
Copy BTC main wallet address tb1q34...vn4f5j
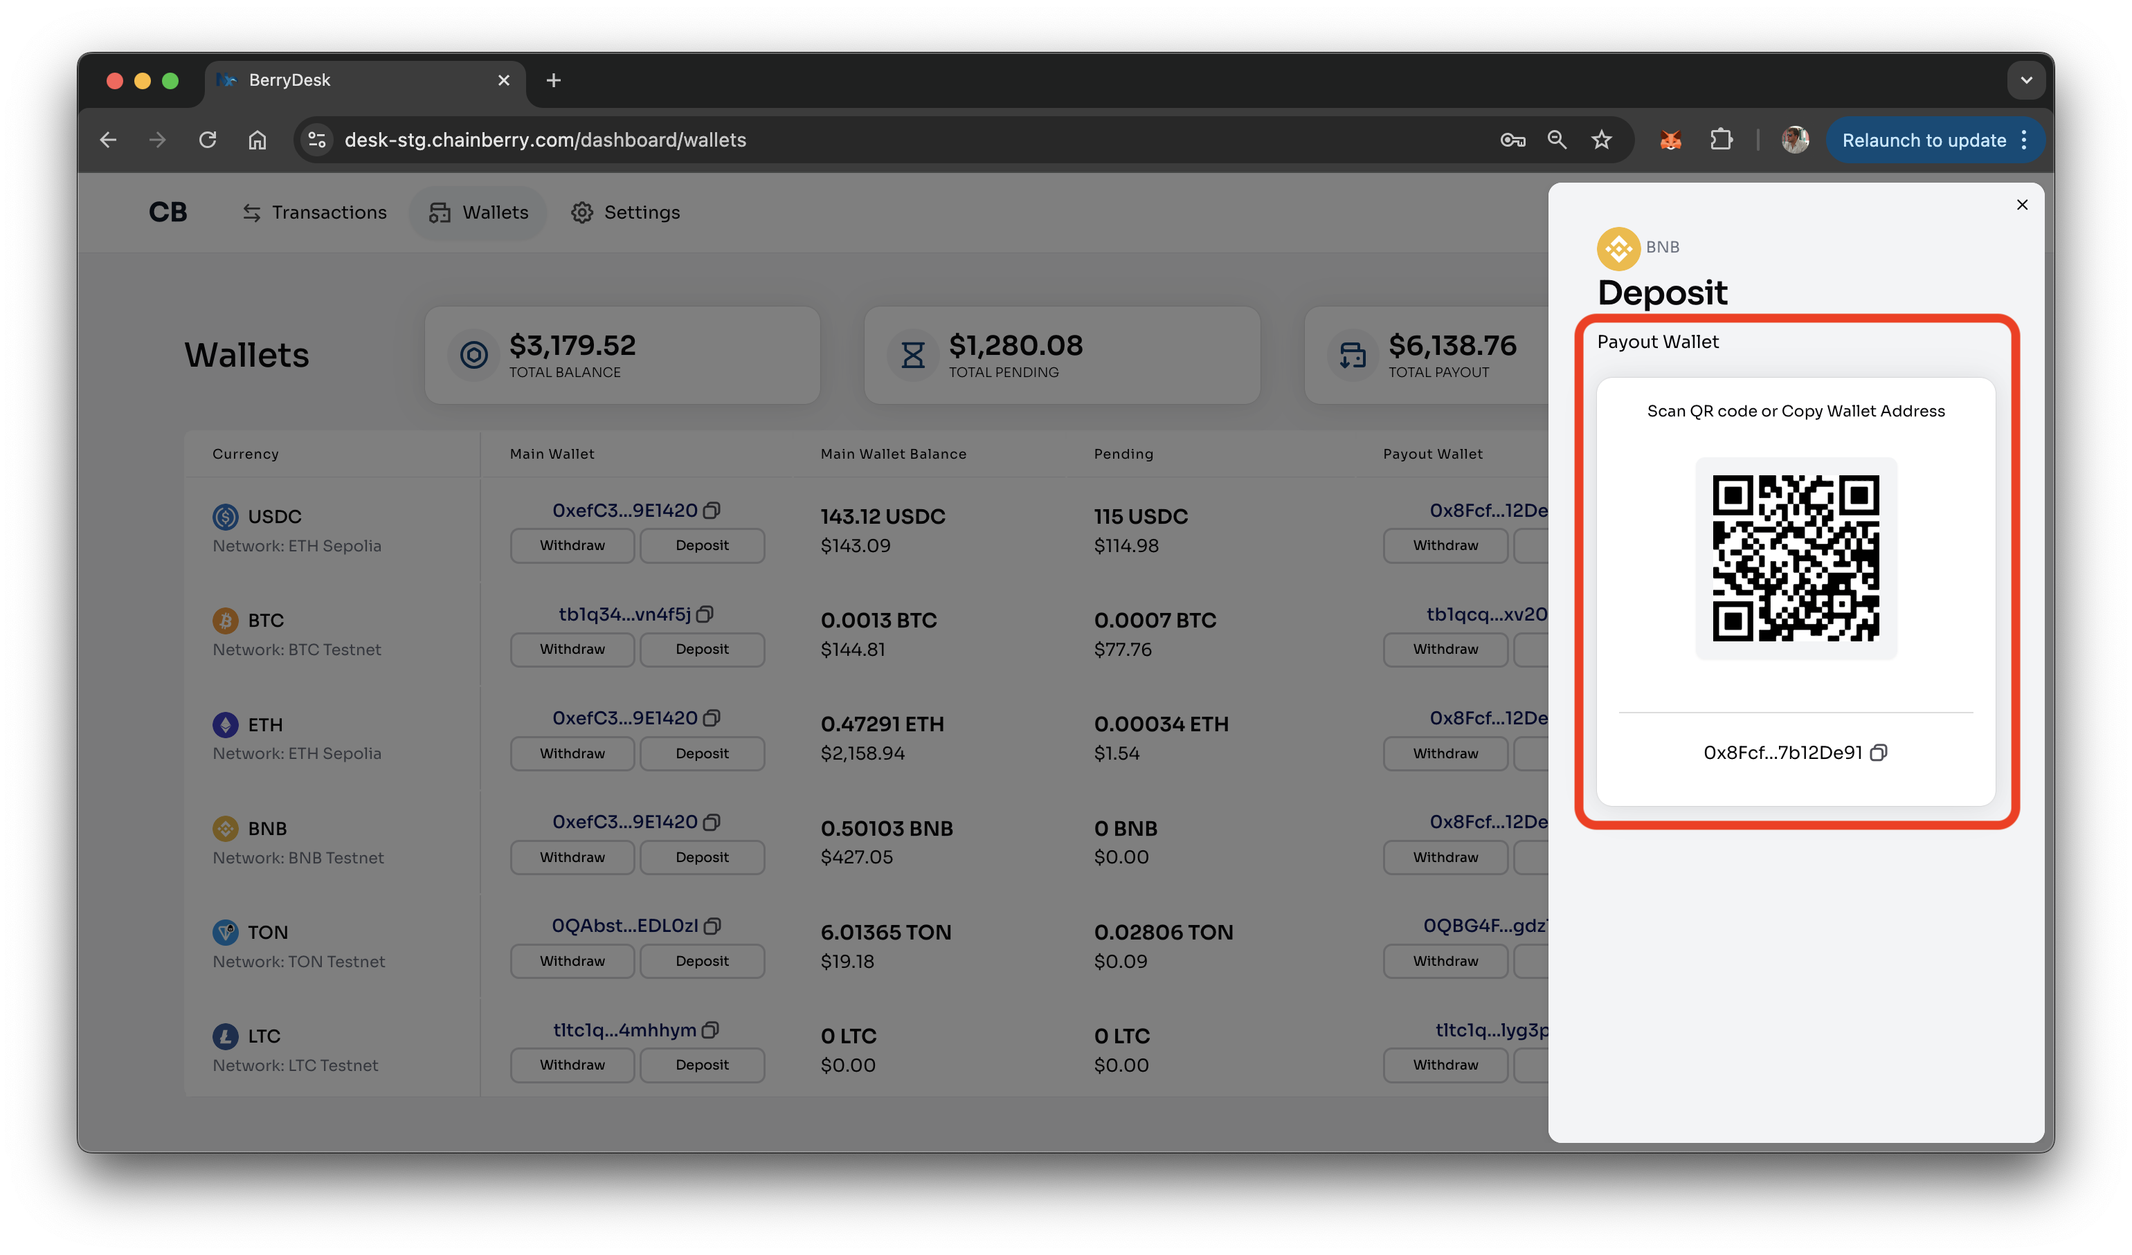tap(705, 615)
